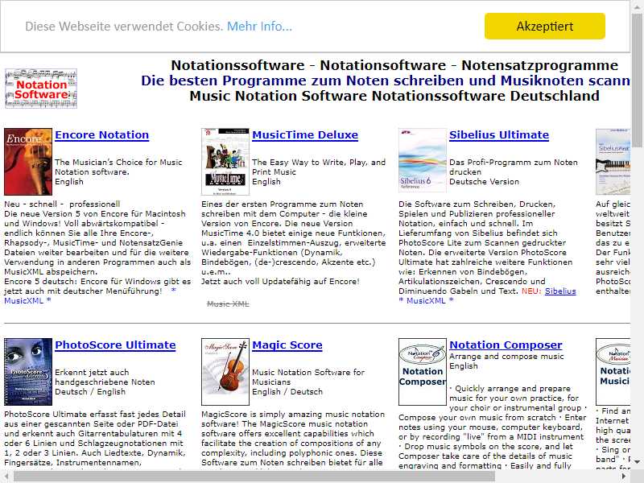Follow the Sibelius link after NEU:
Image resolution: width=644 pixels, height=483 pixels.
pyautogui.click(x=560, y=291)
